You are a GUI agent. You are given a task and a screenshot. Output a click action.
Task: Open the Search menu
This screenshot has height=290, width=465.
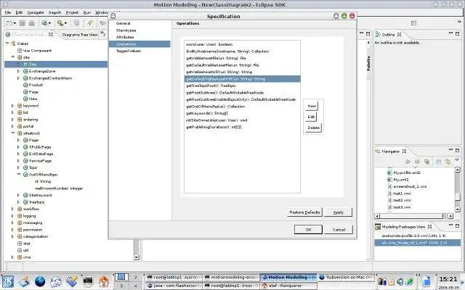point(54,12)
